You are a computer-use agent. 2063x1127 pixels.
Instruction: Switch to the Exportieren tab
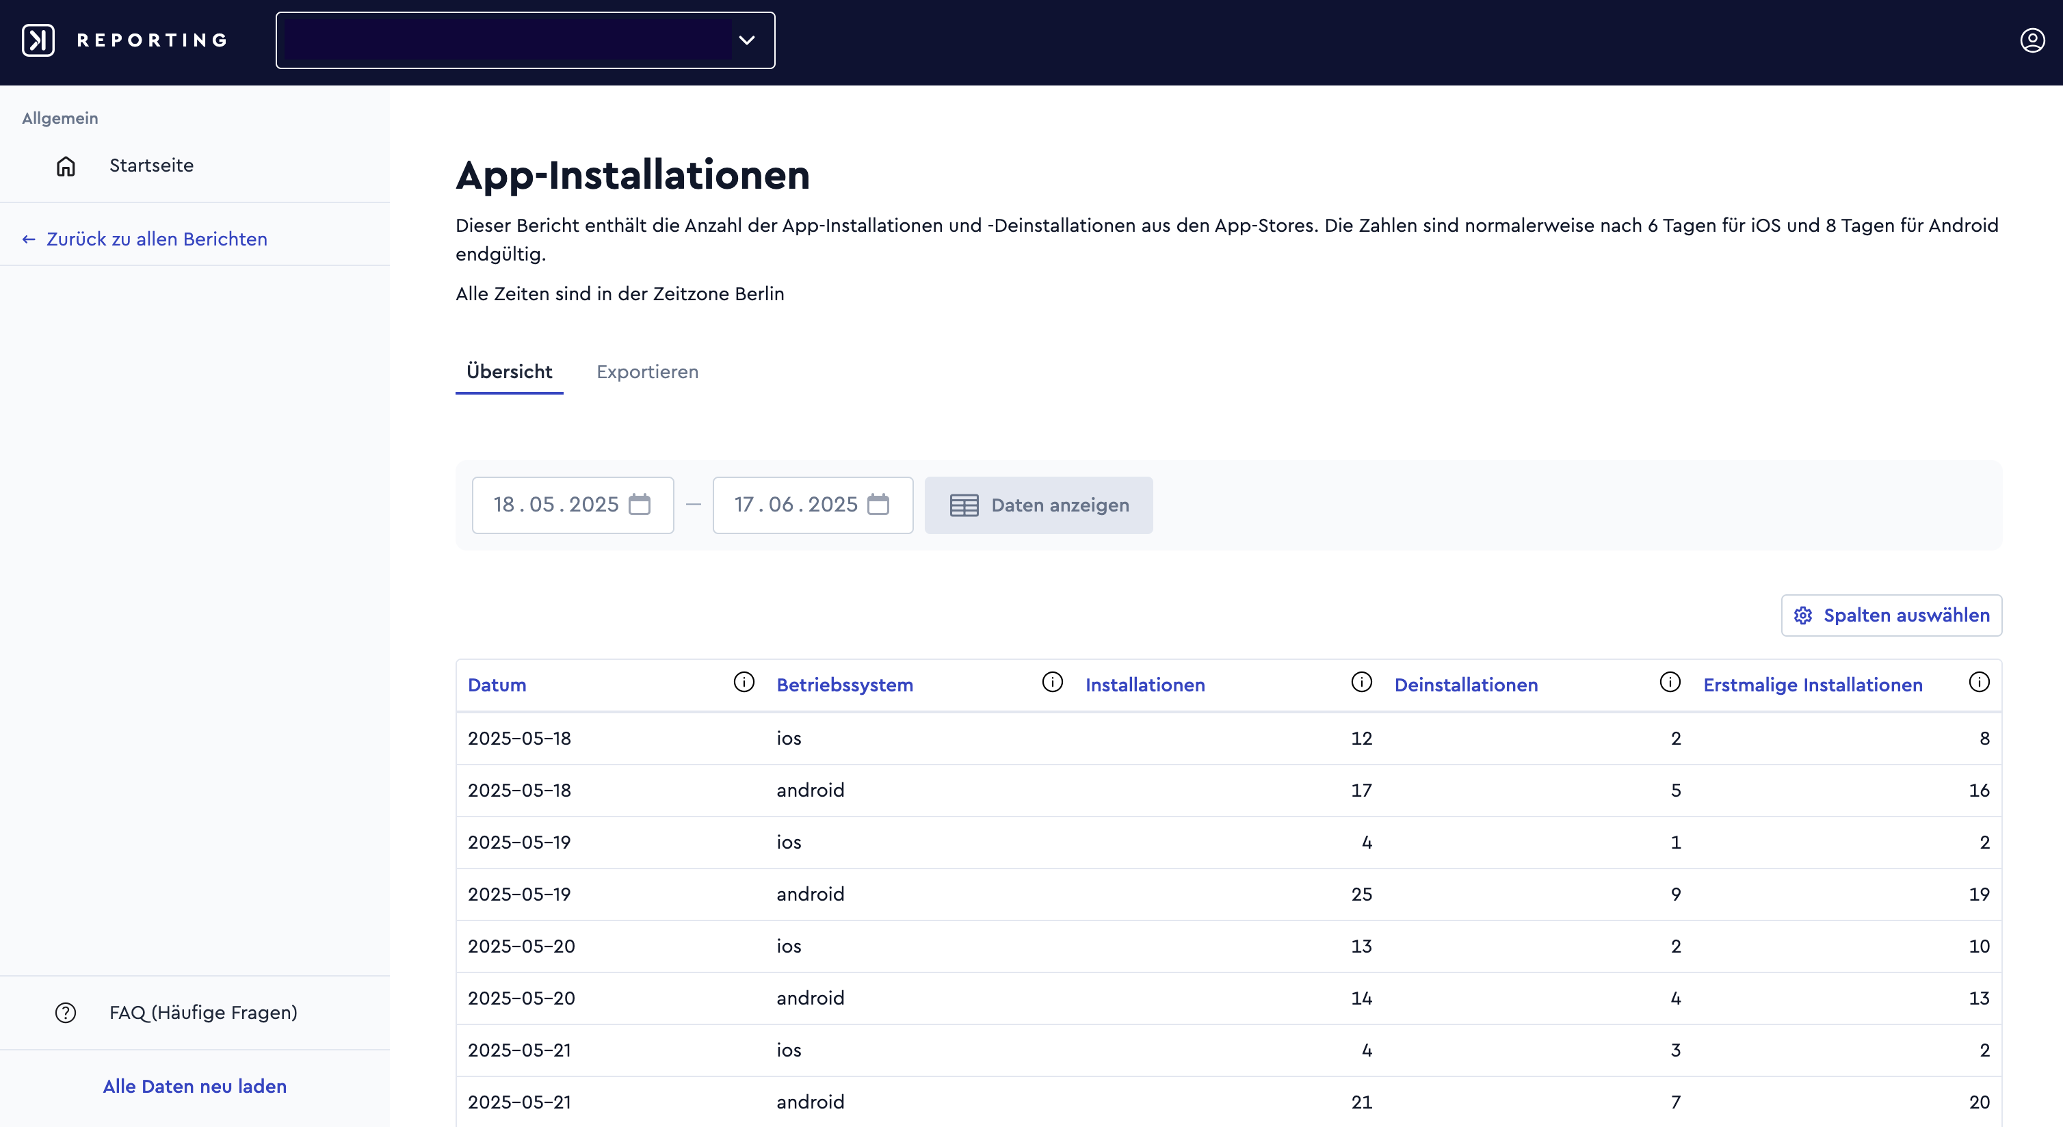(647, 372)
